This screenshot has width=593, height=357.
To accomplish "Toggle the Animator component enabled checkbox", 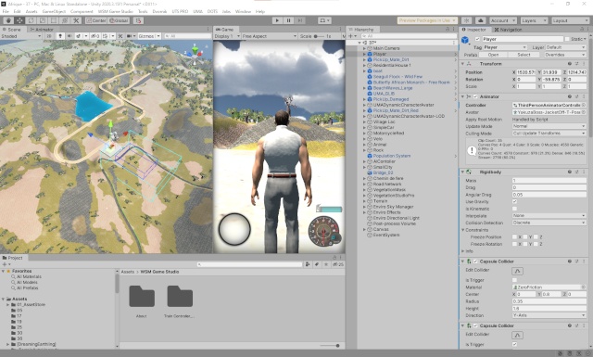I will [475, 96].
